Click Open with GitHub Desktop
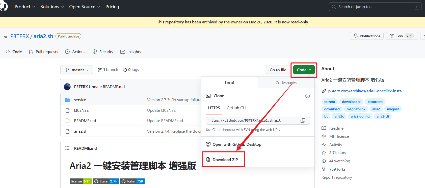Image resolution: width=425 pixels, height=188 pixels. [234, 144]
